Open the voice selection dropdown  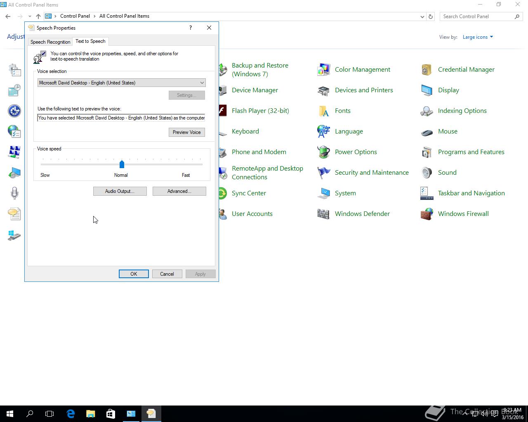pos(121,83)
